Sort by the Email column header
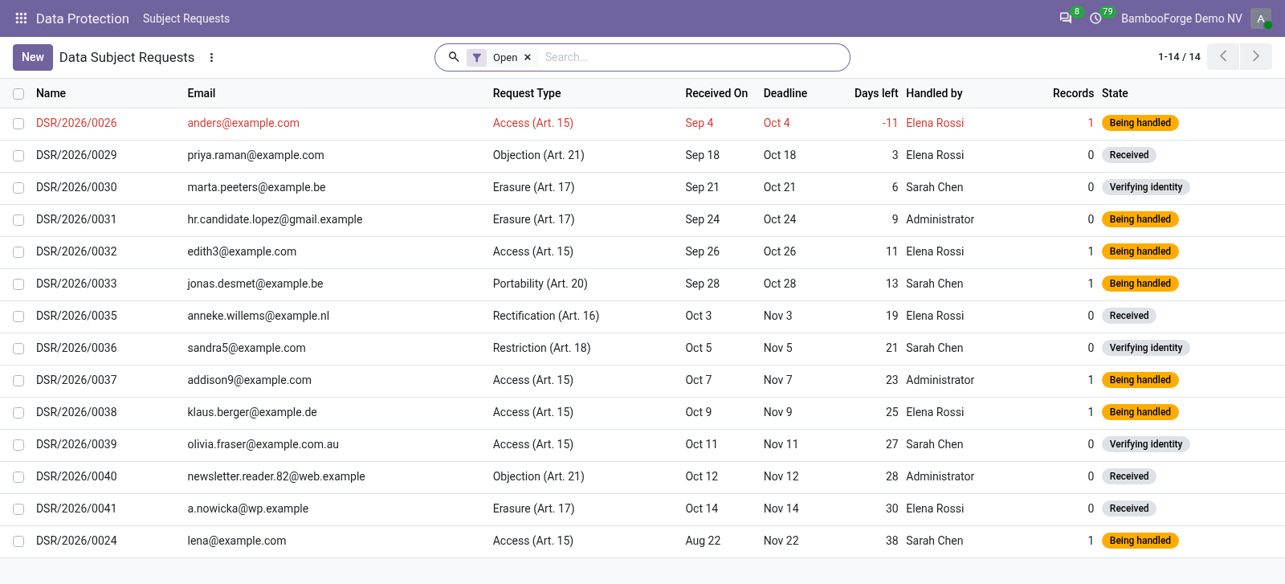Image resolution: width=1285 pixels, height=584 pixels. [201, 93]
